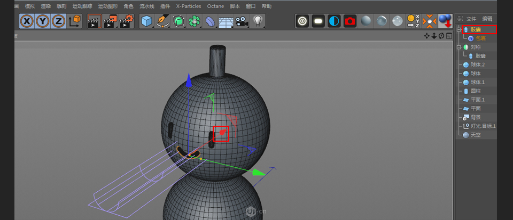The width and height of the screenshot is (513, 220).
Task: Click the floor environment icon
Action: [226, 21]
